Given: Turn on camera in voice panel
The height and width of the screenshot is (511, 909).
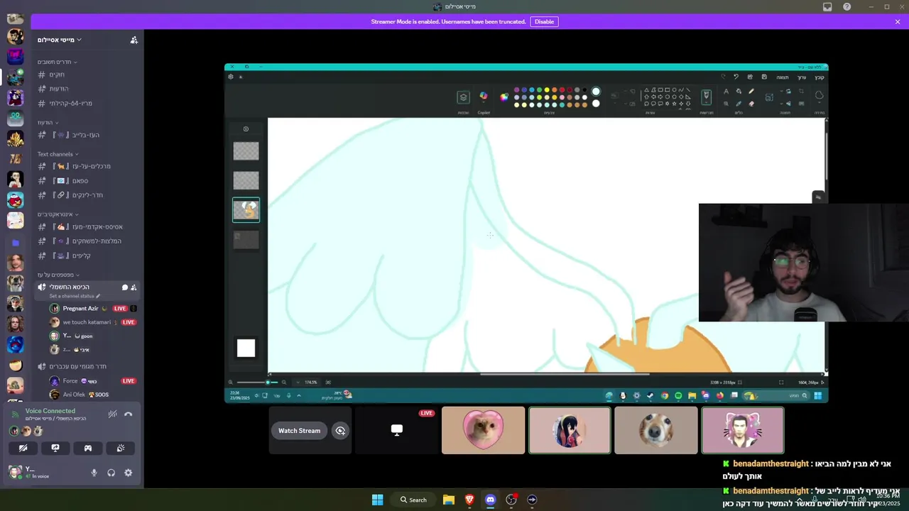Looking at the screenshot, I should tap(23, 448).
